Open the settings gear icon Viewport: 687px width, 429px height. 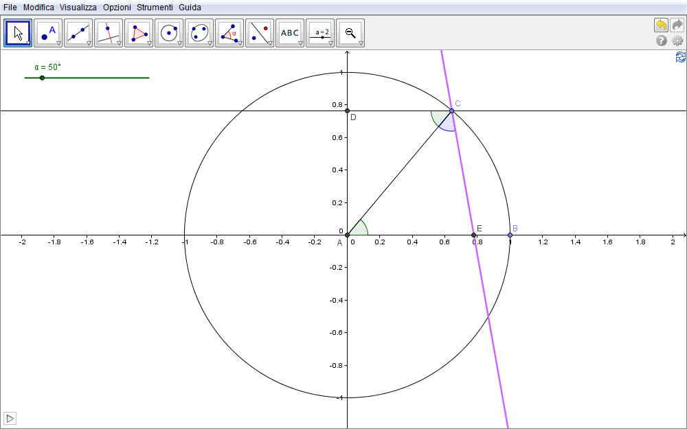(677, 40)
